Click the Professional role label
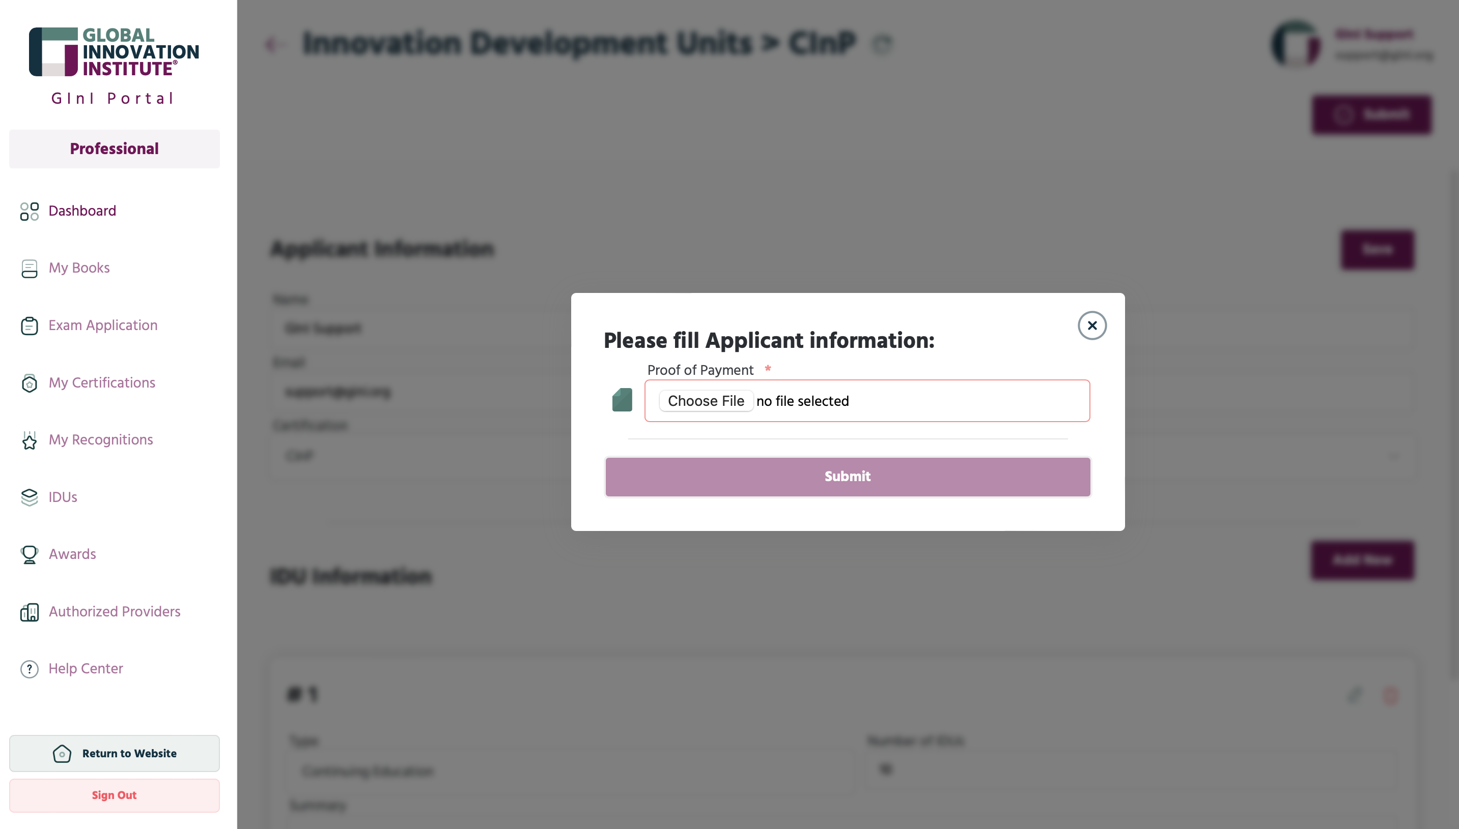1459x829 pixels. (114, 149)
